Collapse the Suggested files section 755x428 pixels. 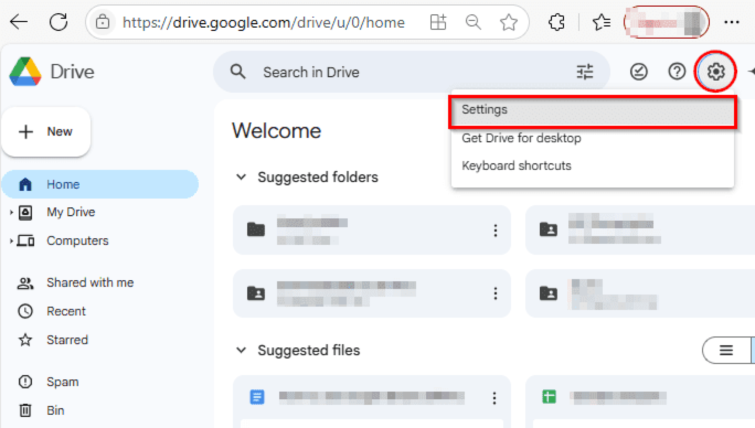pyautogui.click(x=241, y=350)
